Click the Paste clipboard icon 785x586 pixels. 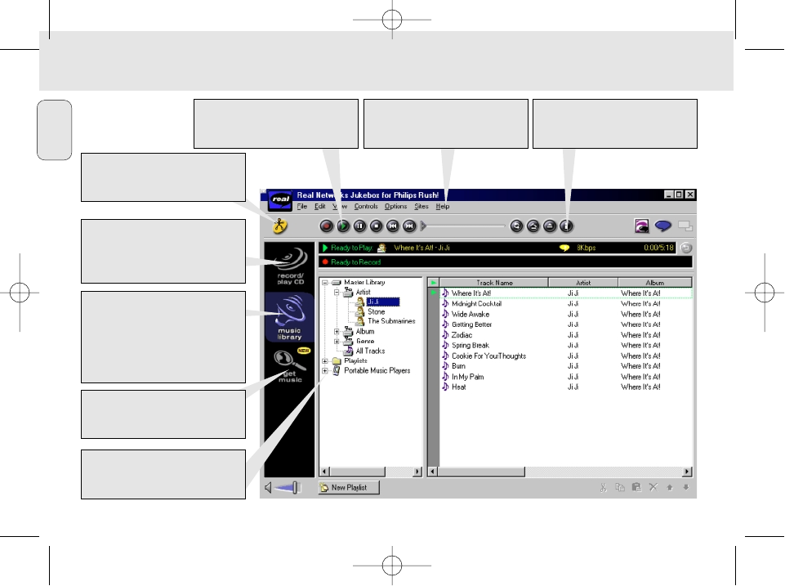point(636,487)
